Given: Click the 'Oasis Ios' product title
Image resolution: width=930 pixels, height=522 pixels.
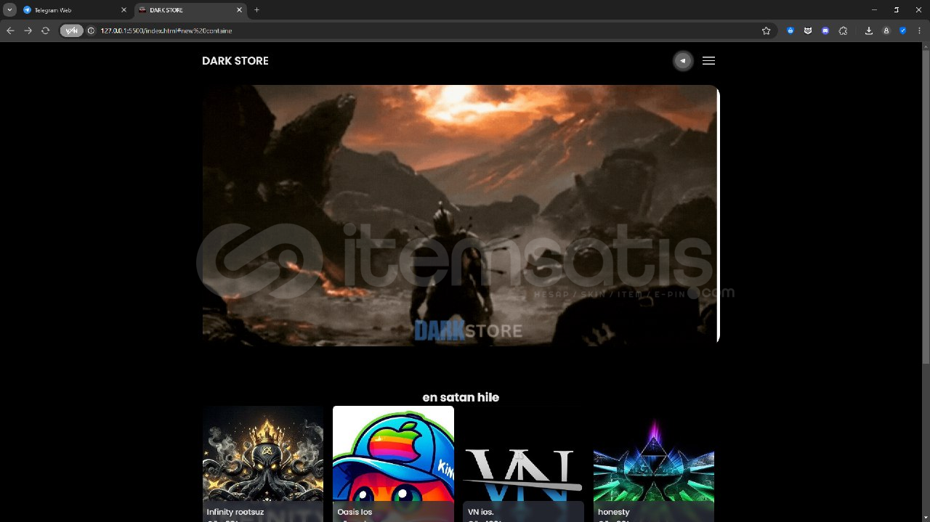Looking at the screenshot, I should pyautogui.click(x=355, y=512).
